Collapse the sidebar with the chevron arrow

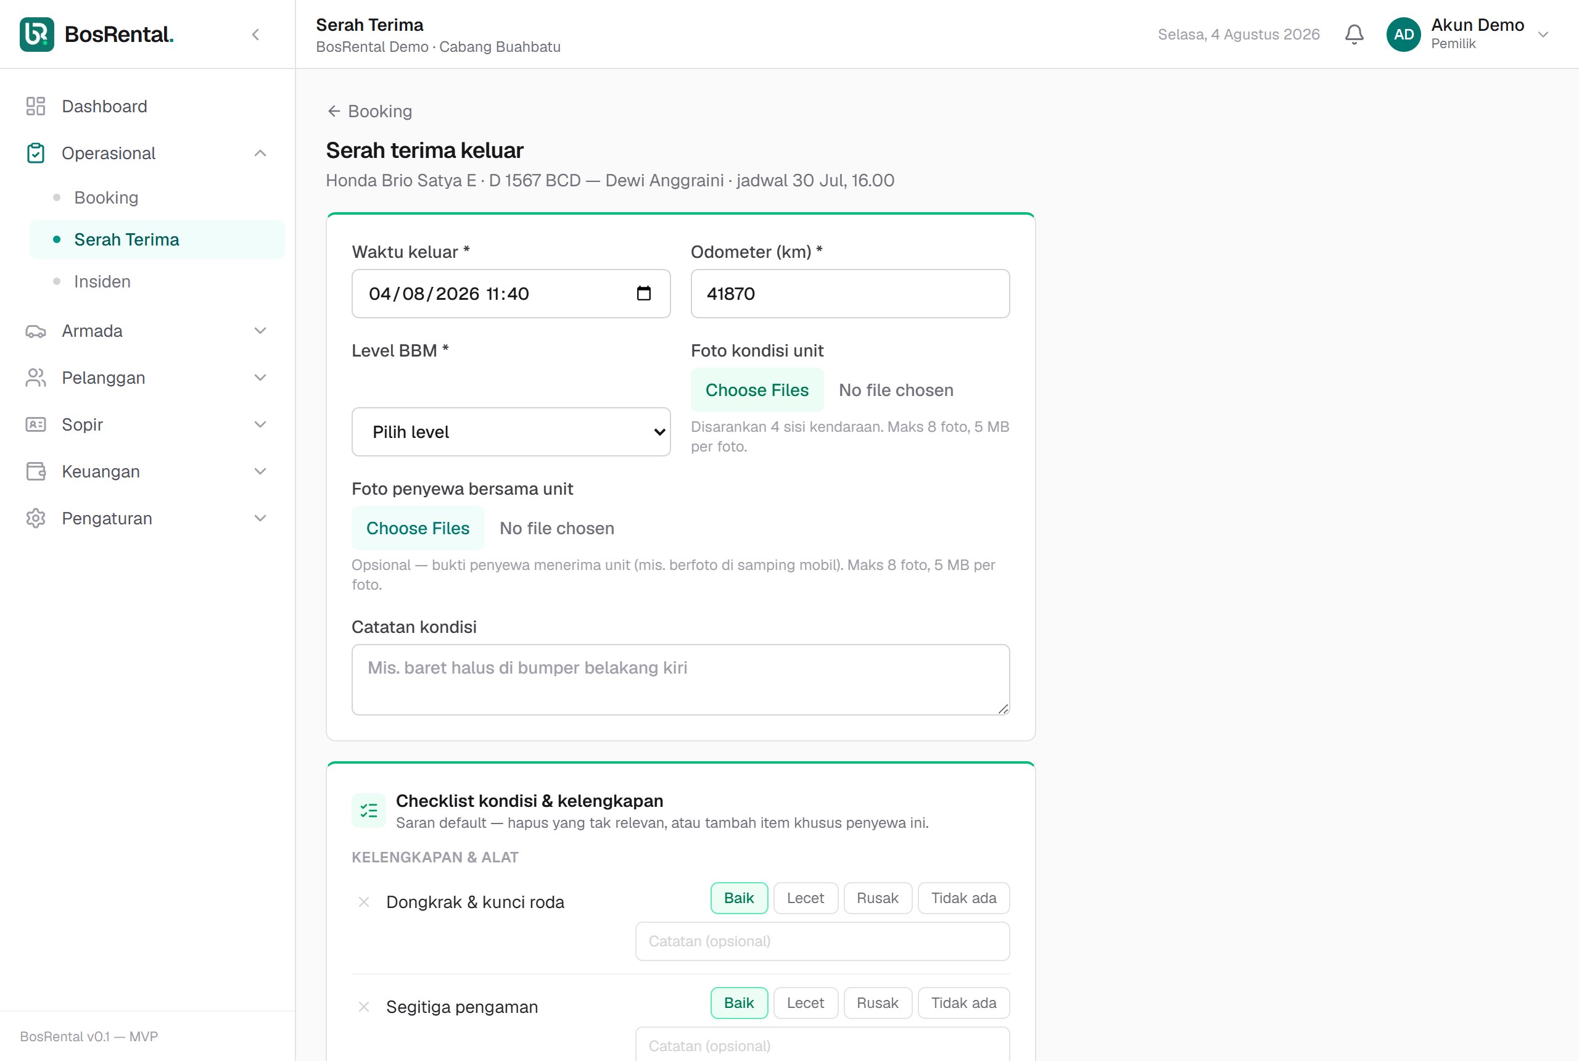coord(256,35)
